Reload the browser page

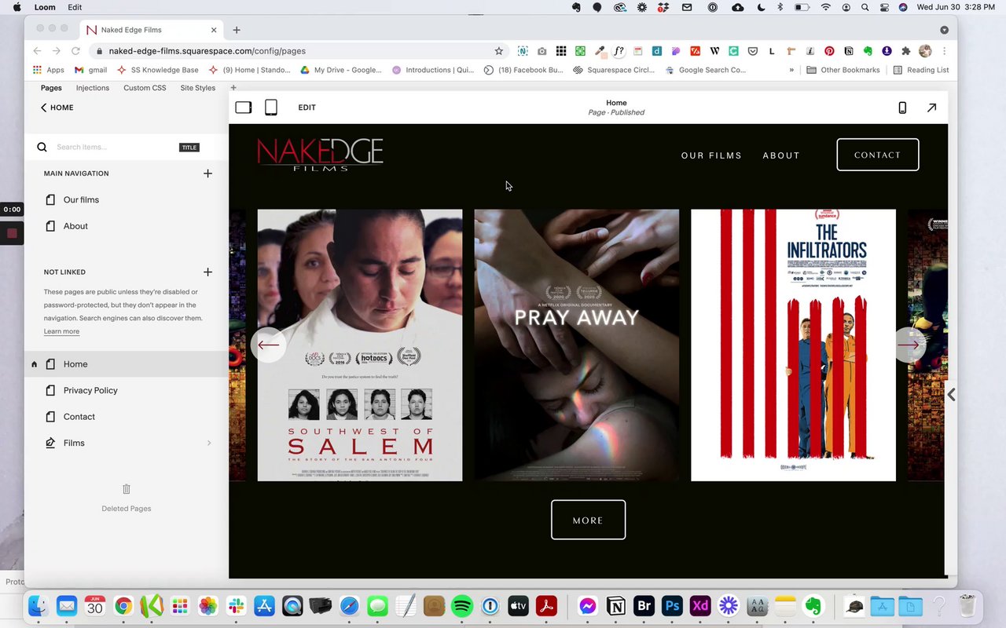75,51
